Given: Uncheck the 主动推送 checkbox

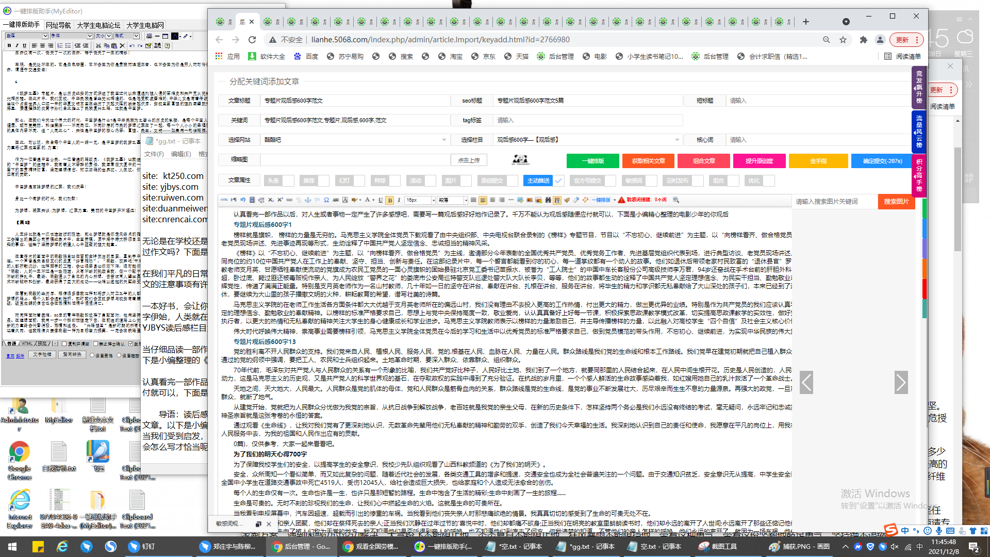Looking at the screenshot, I should 558,181.
